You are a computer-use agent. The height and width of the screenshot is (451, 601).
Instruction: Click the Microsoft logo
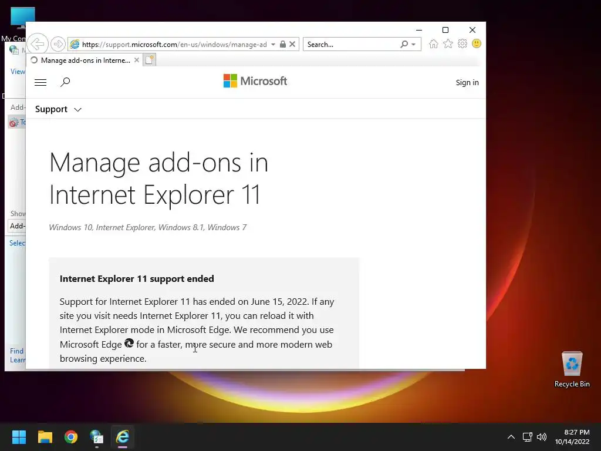click(255, 81)
